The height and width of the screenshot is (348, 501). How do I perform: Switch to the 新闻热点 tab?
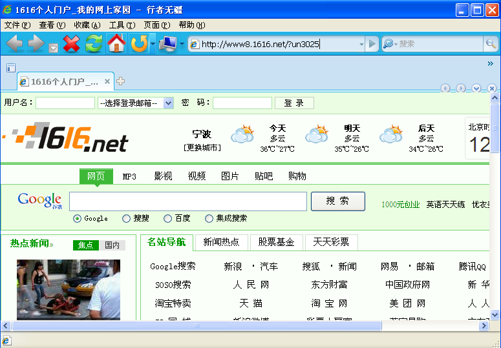[221, 242]
